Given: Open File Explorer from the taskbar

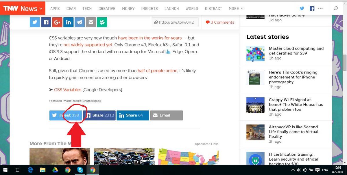Looking at the screenshot, I should pyautogui.click(x=43, y=170).
